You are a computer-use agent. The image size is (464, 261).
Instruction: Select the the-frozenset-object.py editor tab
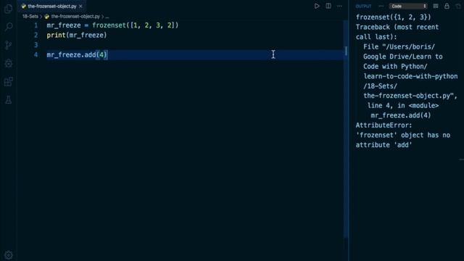(x=52, y=7)
